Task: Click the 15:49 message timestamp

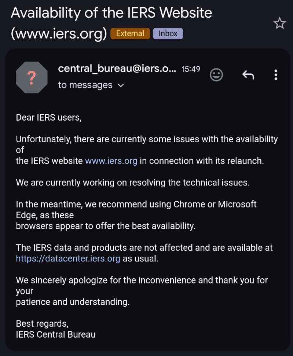Action: tap(191, 69)
